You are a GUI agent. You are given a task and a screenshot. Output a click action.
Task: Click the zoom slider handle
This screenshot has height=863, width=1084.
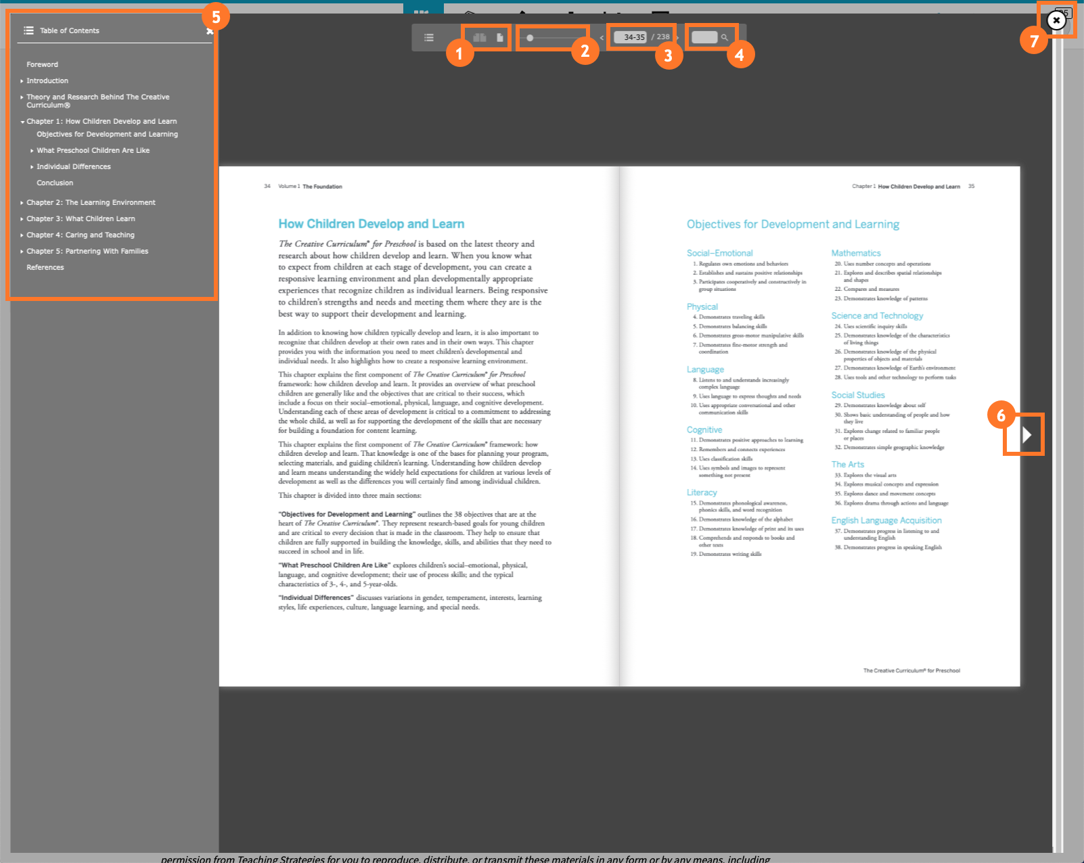pyautogui.click(x=530, y=38)
